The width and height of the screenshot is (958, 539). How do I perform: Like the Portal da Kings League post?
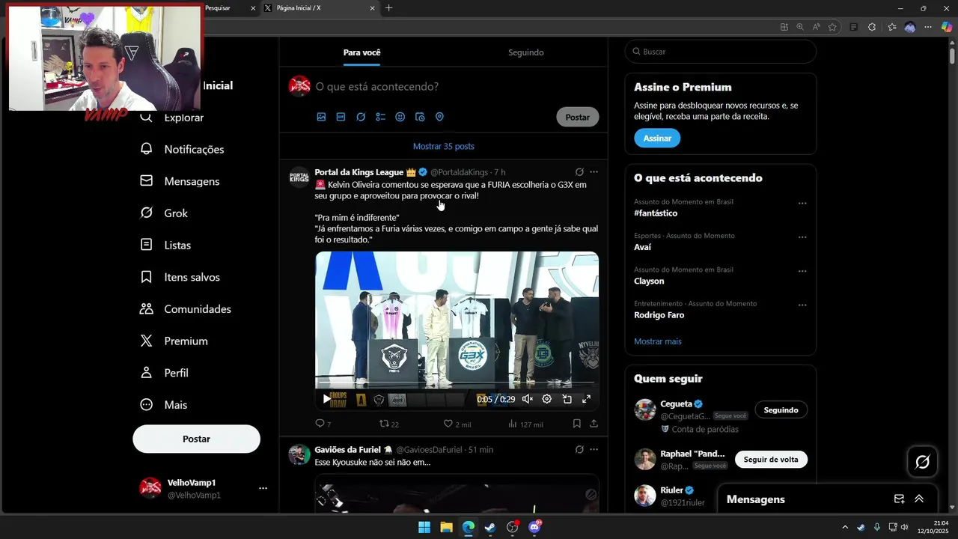tap(457, 424)
